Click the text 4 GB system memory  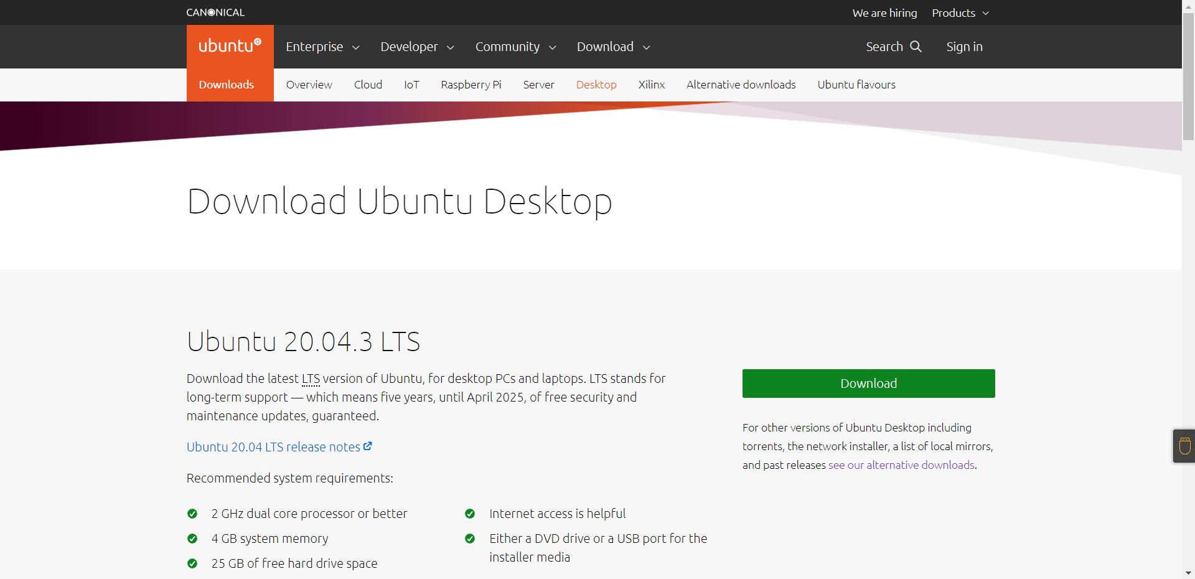(269, 539)
